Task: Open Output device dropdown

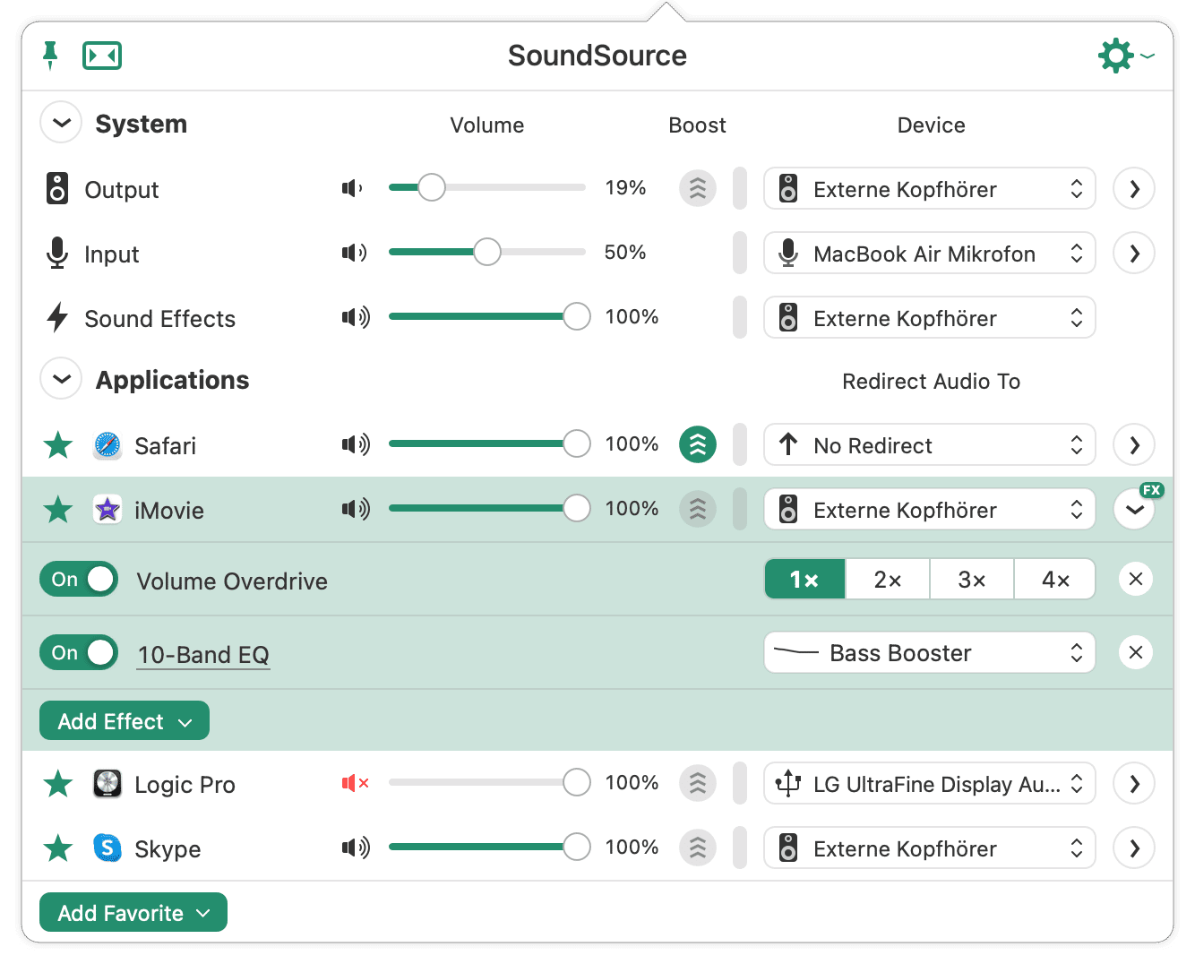Action: point(930,188)
